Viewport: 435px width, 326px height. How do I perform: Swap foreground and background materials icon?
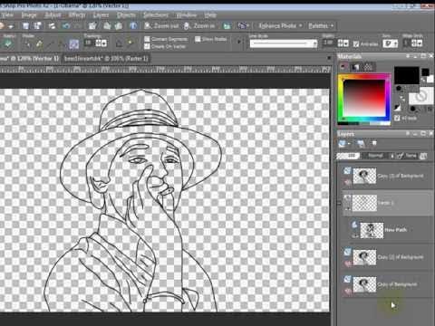(x=401, y=98)
